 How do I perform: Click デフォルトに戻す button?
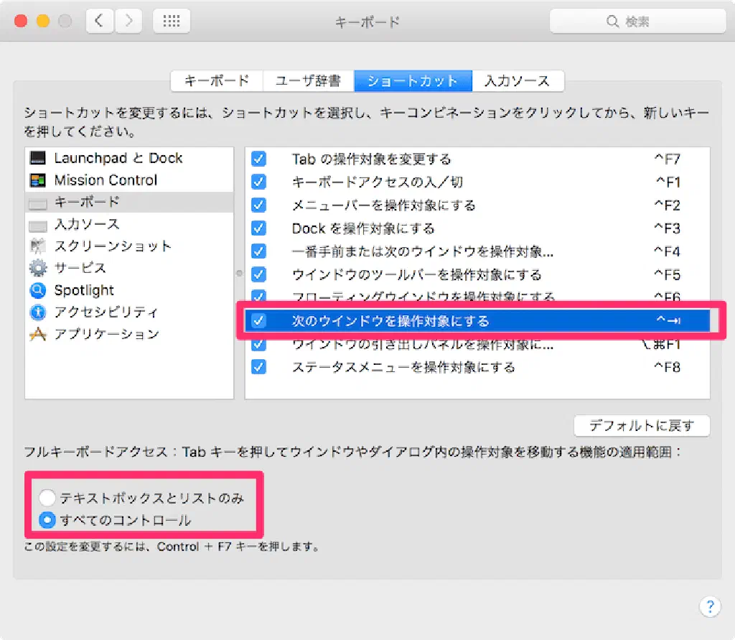(642, 425)
